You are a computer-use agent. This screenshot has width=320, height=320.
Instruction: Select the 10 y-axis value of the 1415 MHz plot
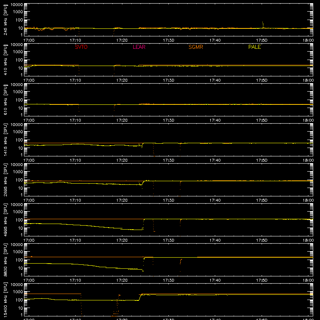click(x=21, y=148)
